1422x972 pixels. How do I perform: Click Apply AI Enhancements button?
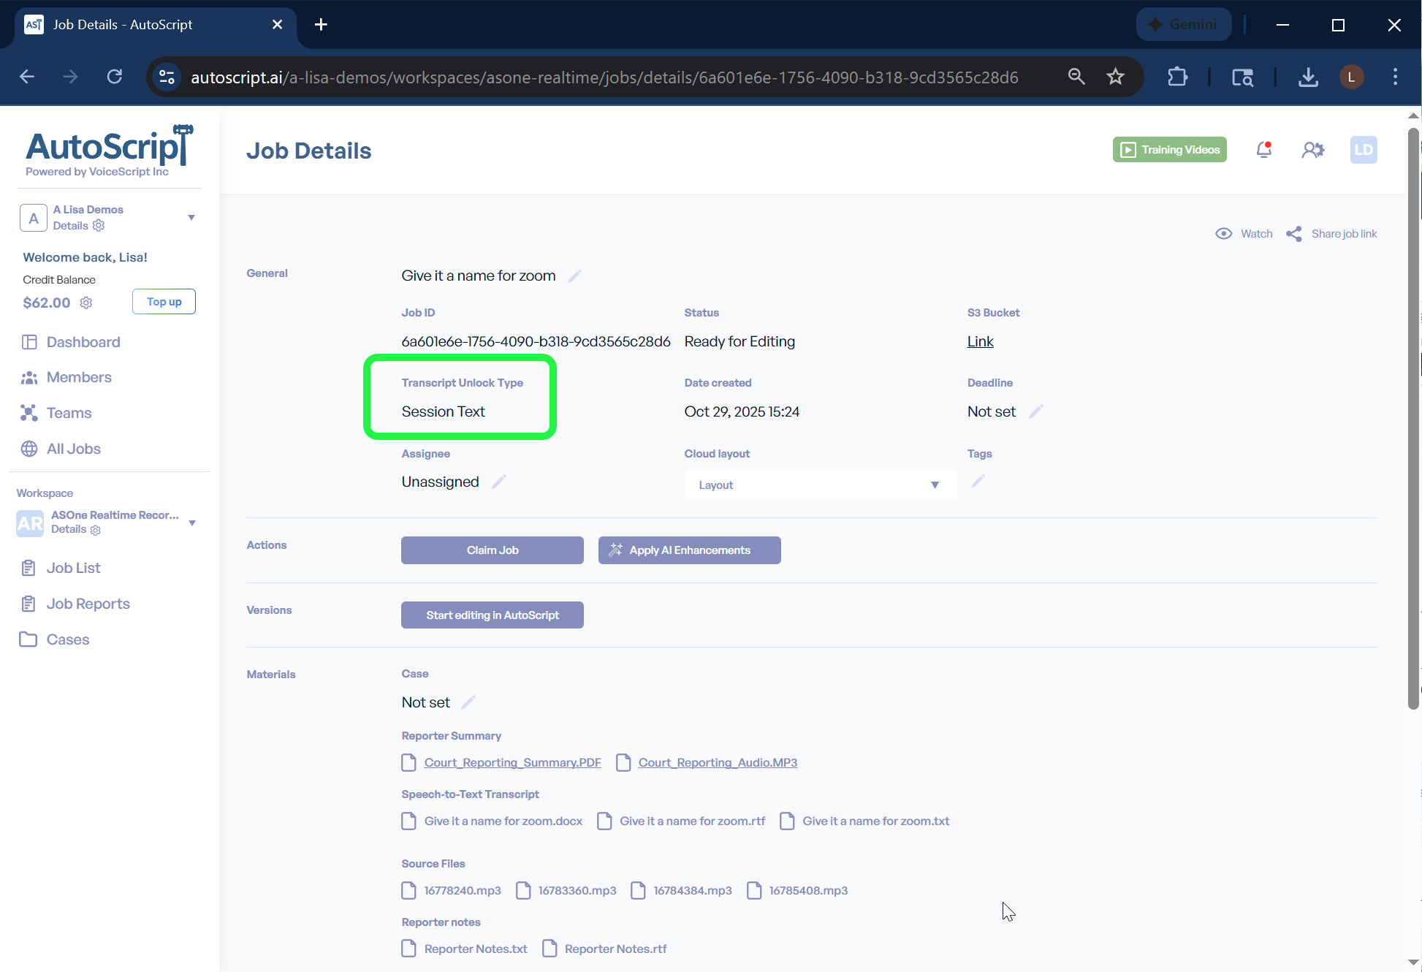coord(689,550)
